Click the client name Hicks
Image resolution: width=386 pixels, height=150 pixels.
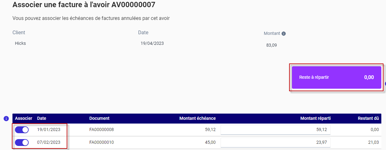click(20, 43)
